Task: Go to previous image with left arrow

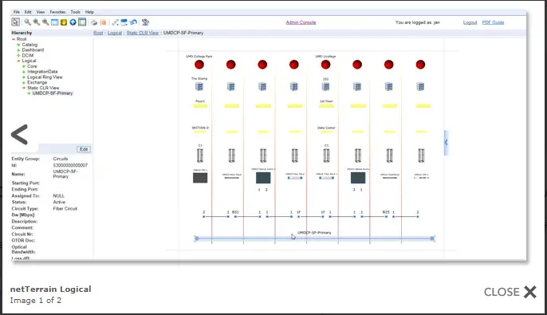Action: (19, 134)
